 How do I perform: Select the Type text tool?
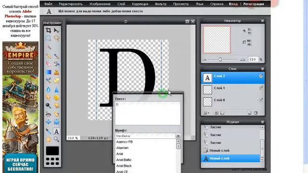(57, 131)
